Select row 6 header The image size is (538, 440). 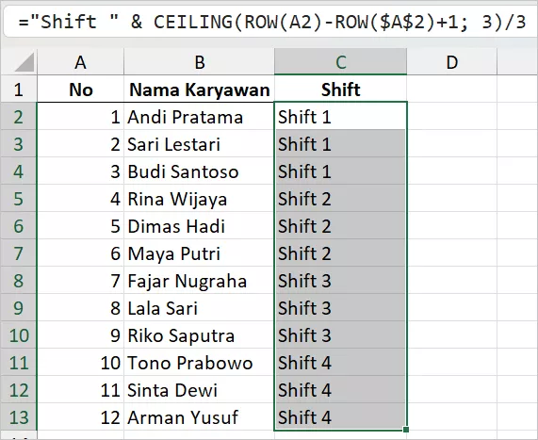coord(19,226)
